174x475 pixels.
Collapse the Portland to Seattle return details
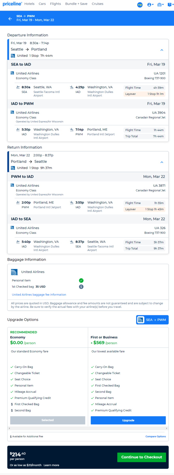coord(162,162)
